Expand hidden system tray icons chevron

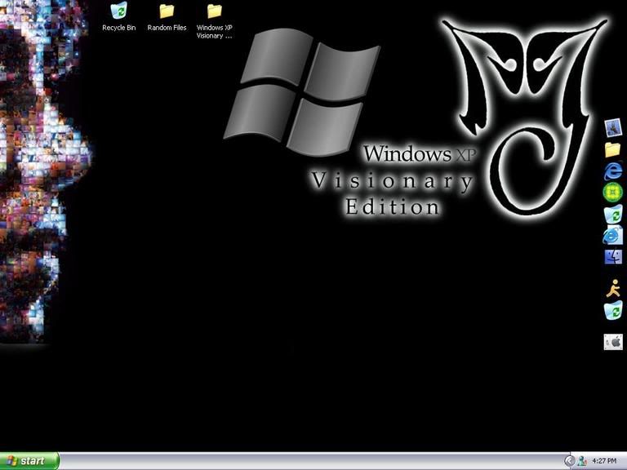coord(569,461)
